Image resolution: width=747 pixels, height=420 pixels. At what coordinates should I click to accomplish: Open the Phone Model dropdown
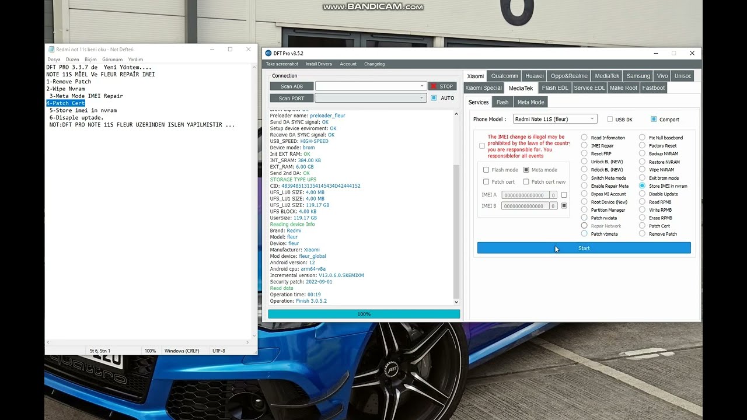click(x=555, y=119)
